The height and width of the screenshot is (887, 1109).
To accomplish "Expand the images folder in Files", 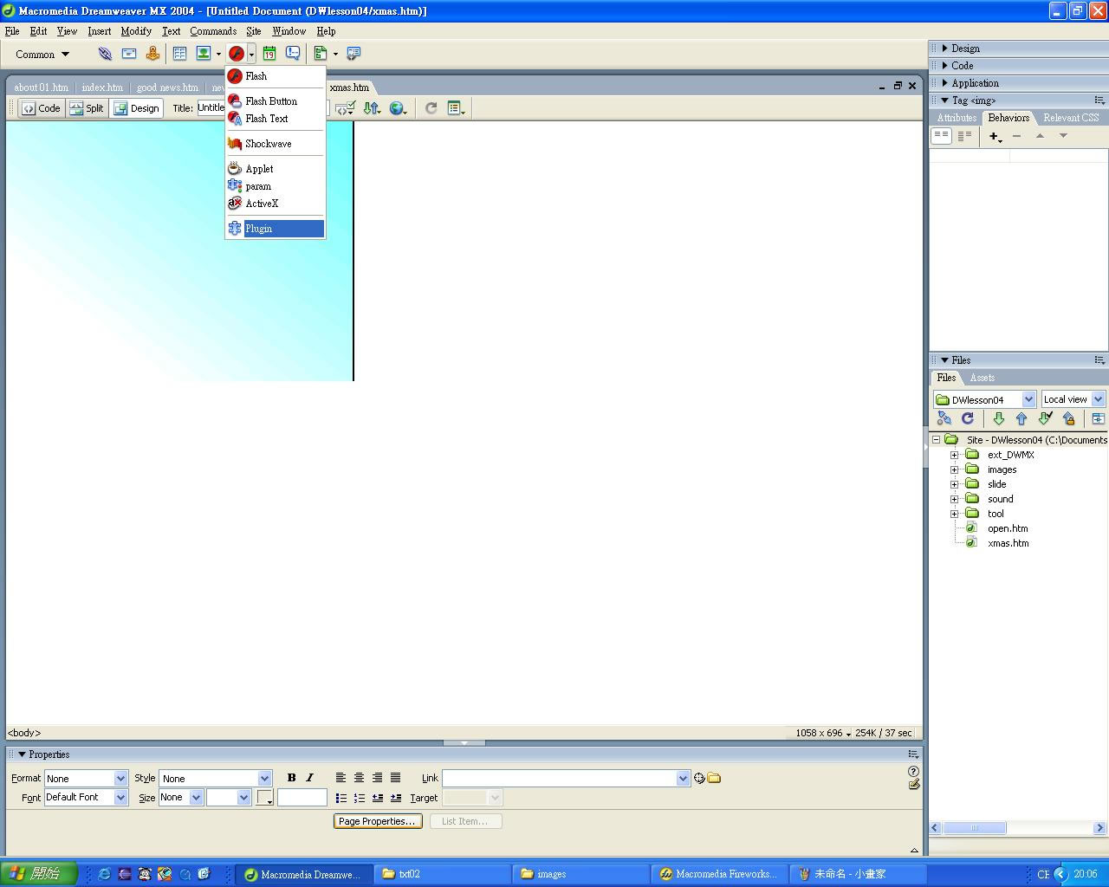I will (x=955, y=469).
